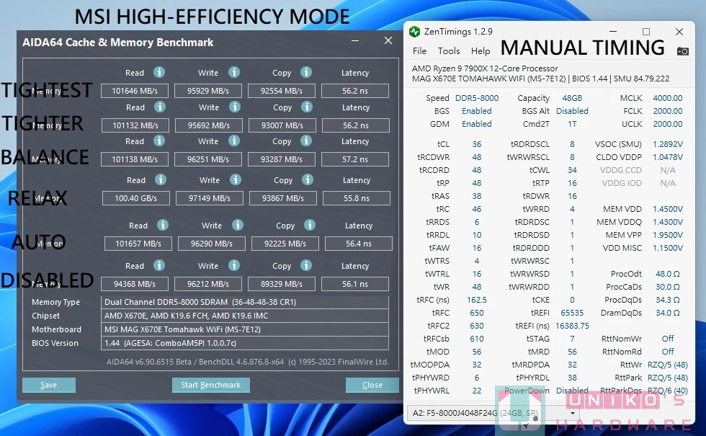Viewport: 706px width, 436px height.
Task: Click the MCLK value 4000.00
Action: tap(668, 98)
